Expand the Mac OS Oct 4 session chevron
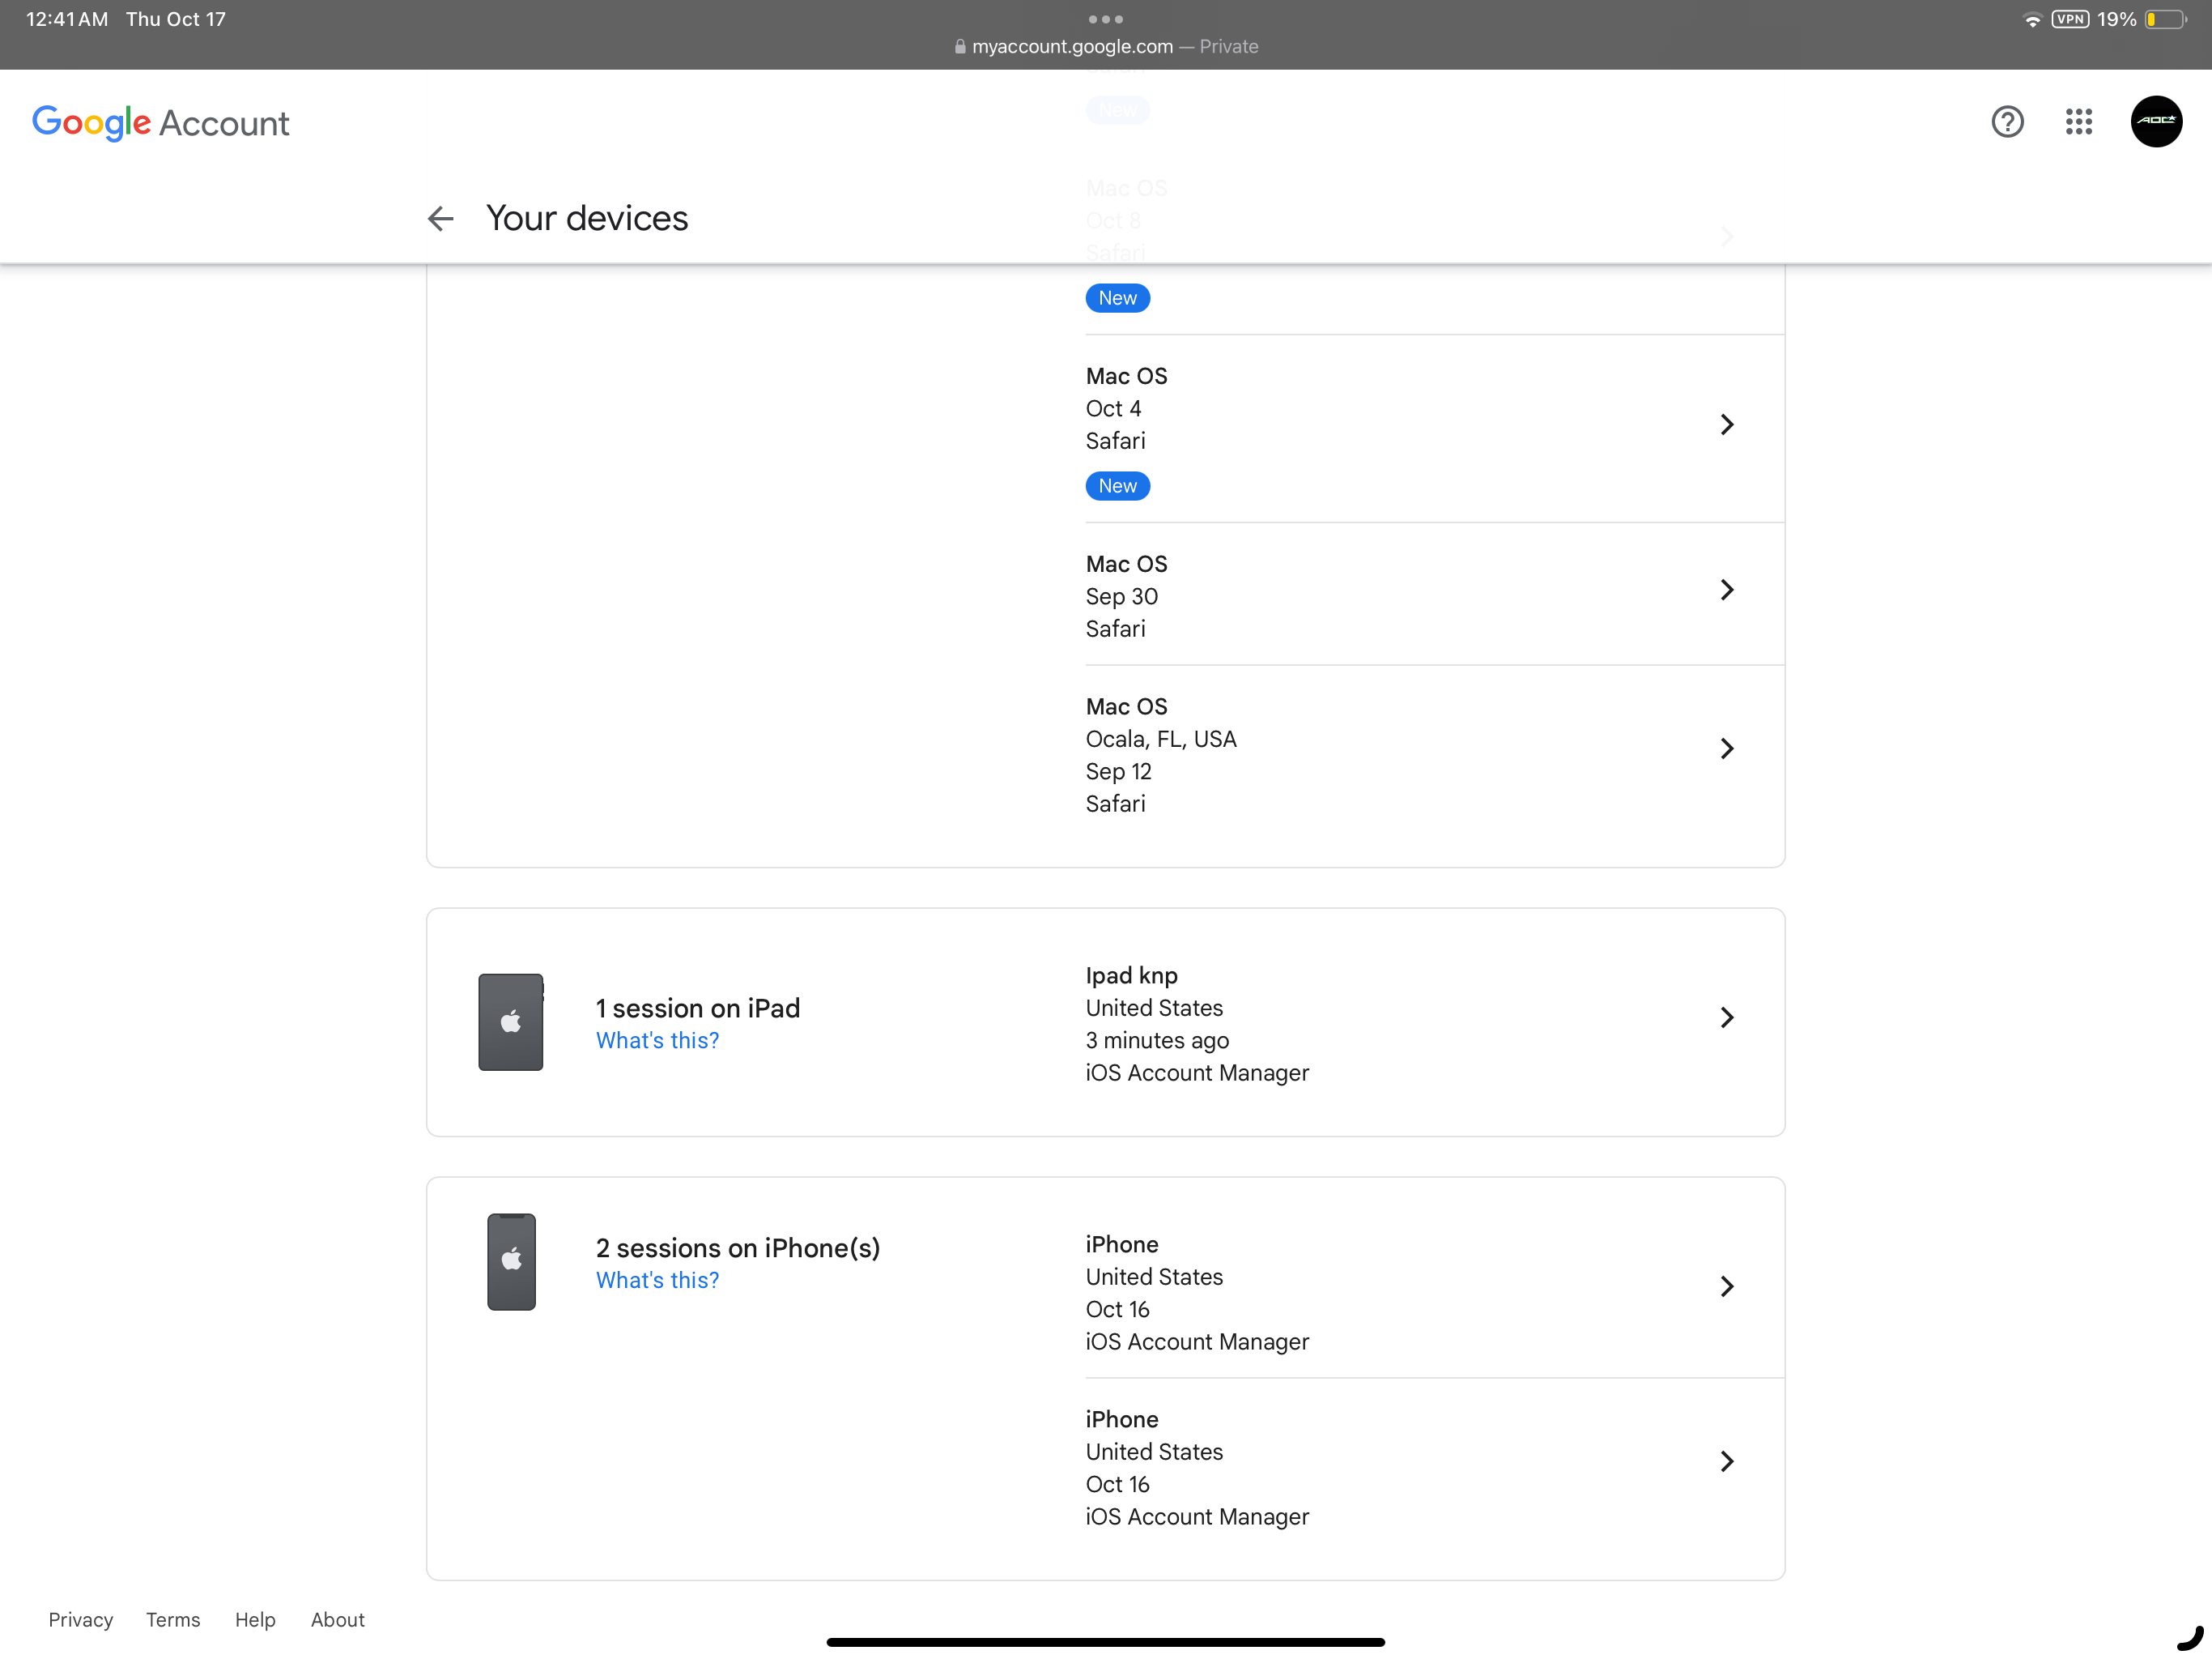The height and width of the screenshot is (1659, 2212). [x=1727, y=424]
